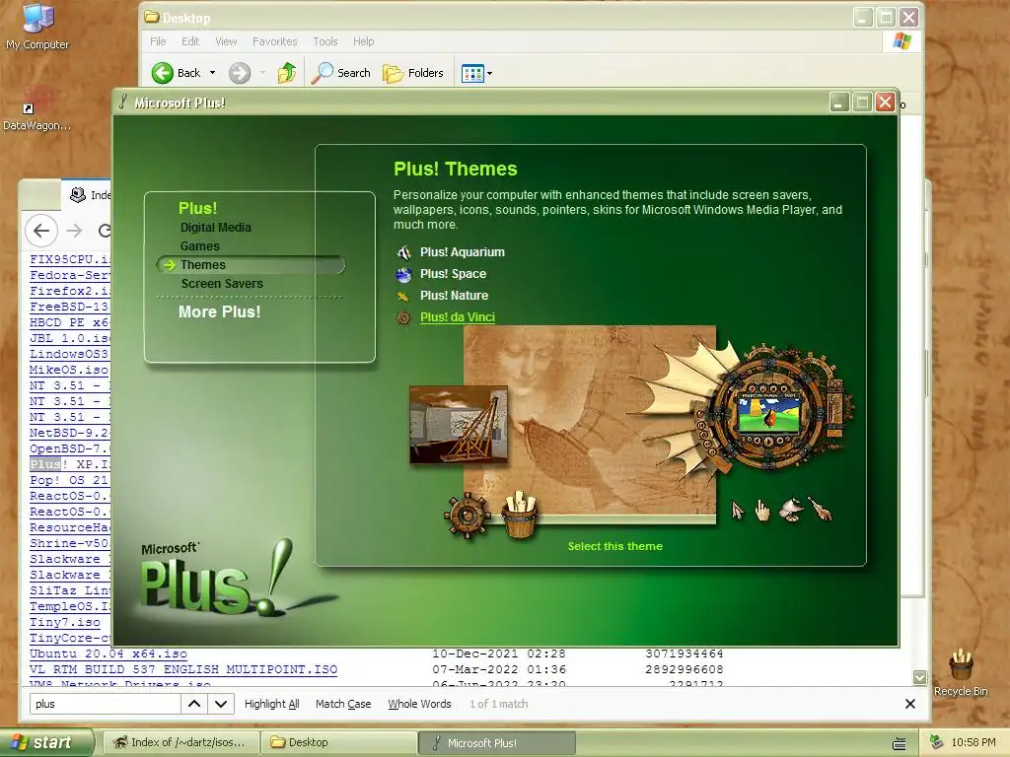Screen dimensions: 1010x757
Task: Open Screen Savers section
Action: [x=222, y=284]
